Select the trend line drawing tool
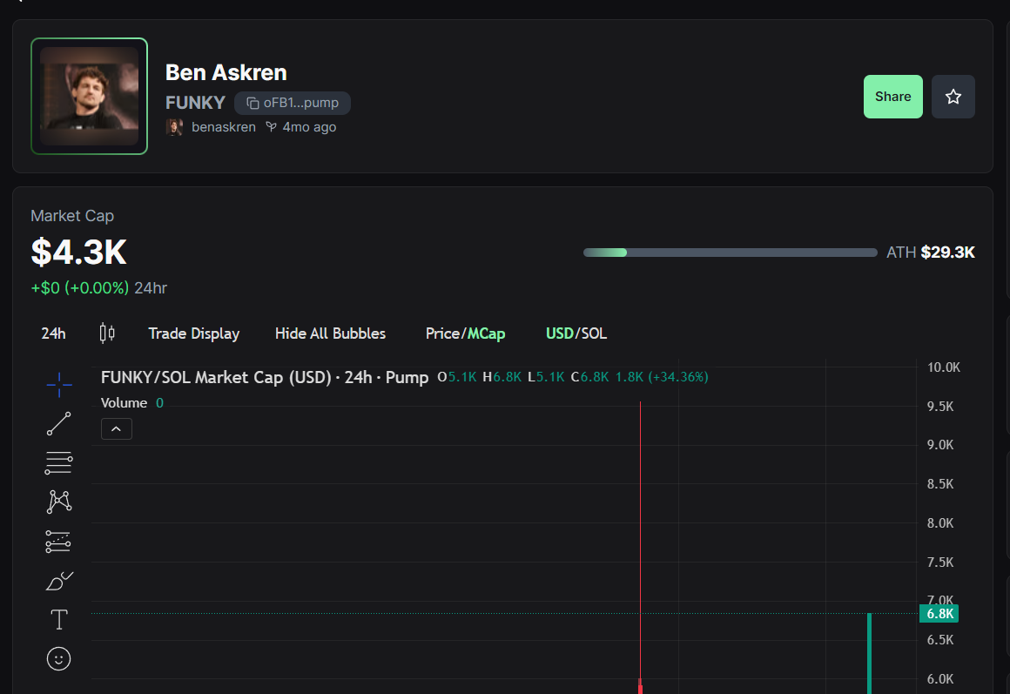 coord(59,424)
